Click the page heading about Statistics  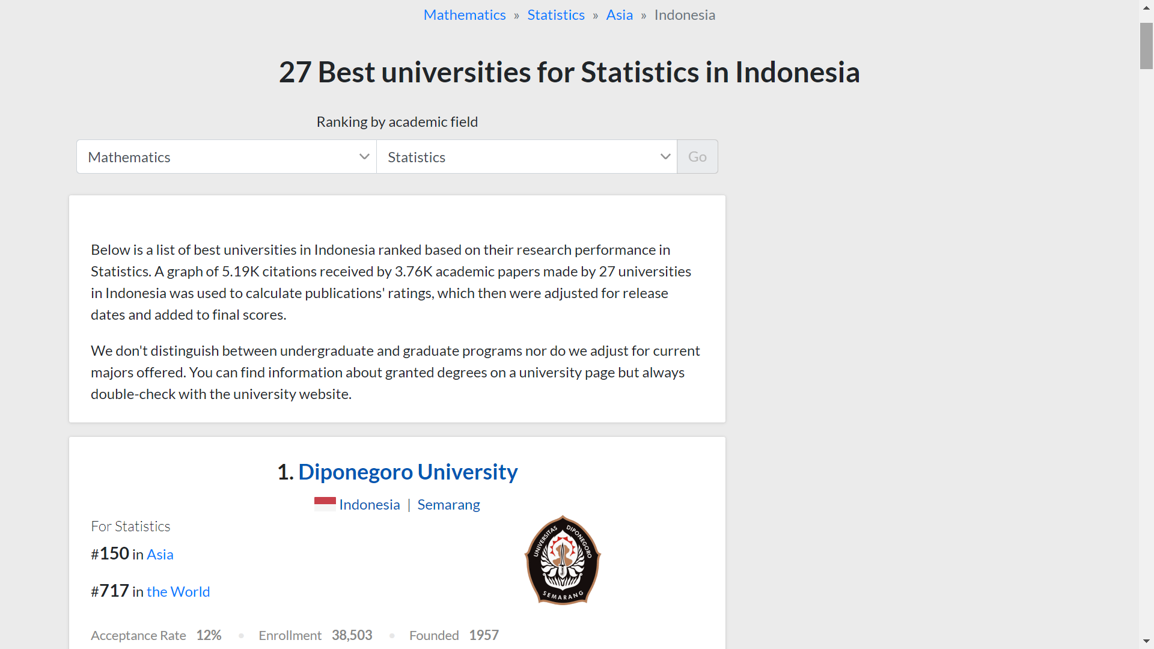coord(569,72)
